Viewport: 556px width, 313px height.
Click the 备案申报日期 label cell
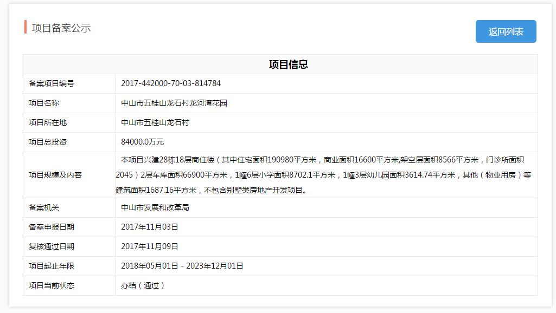[69, 227]
